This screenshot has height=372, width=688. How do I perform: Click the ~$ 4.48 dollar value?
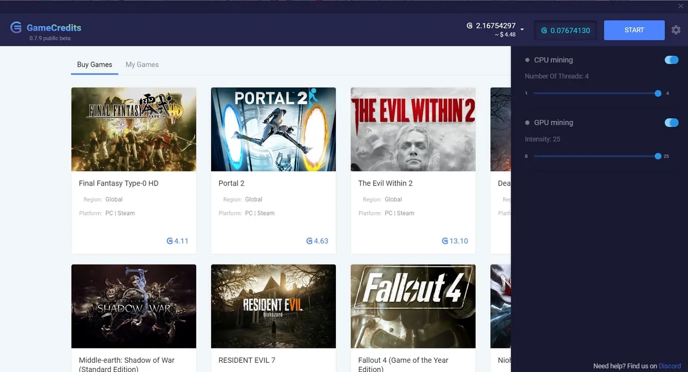[505, 35]
